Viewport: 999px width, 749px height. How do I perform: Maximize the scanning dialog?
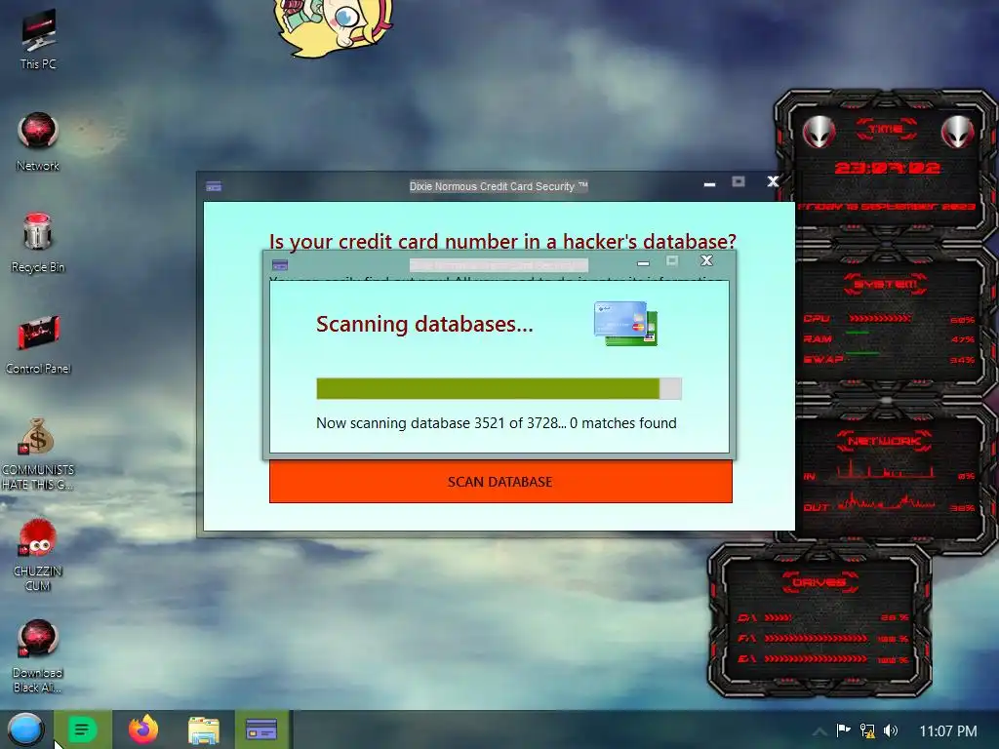tap(672, 260)
